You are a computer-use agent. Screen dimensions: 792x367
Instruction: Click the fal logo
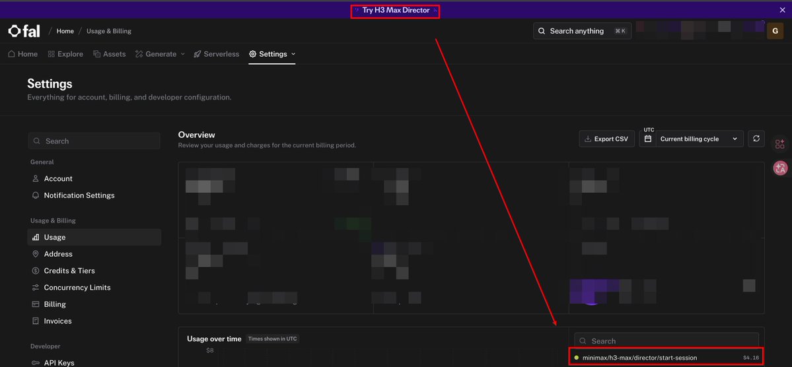click(x=24, y=31)
